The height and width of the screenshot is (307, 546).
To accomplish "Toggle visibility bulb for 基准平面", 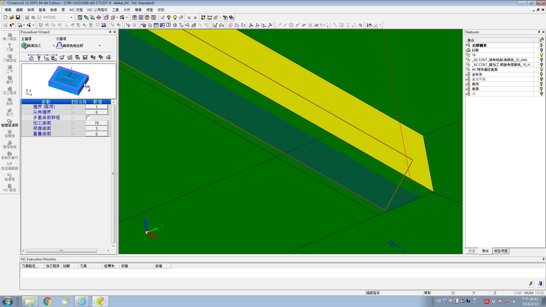I will coord(541,79).
